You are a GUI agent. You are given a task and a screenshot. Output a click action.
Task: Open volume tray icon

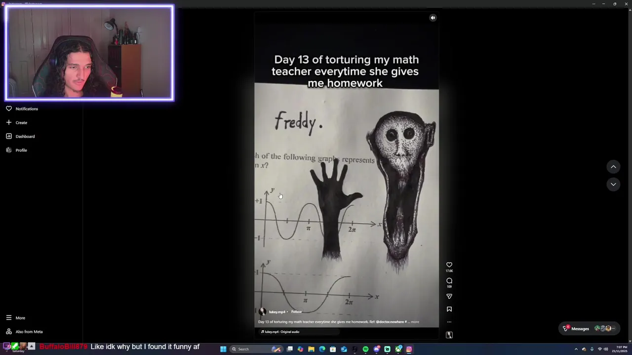(606, 349)
